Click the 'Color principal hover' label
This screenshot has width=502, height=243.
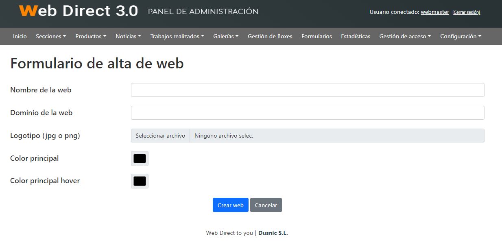45,181
